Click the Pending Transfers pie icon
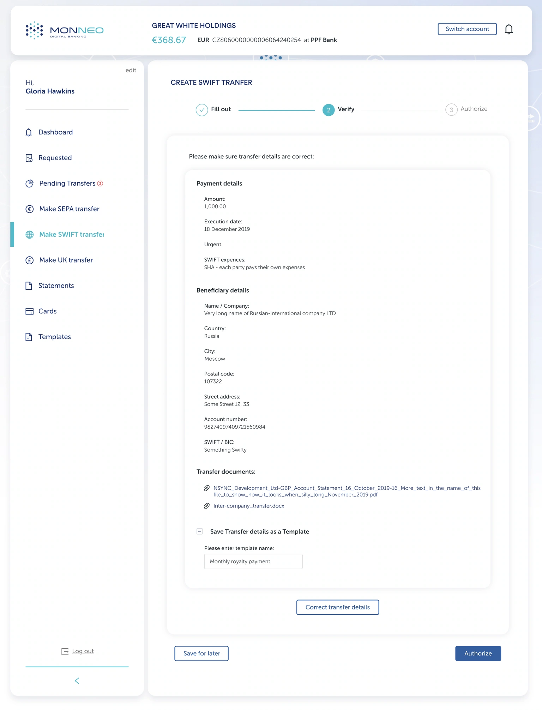Viewport: 542px width, 710px height. (x=30, y=183)
